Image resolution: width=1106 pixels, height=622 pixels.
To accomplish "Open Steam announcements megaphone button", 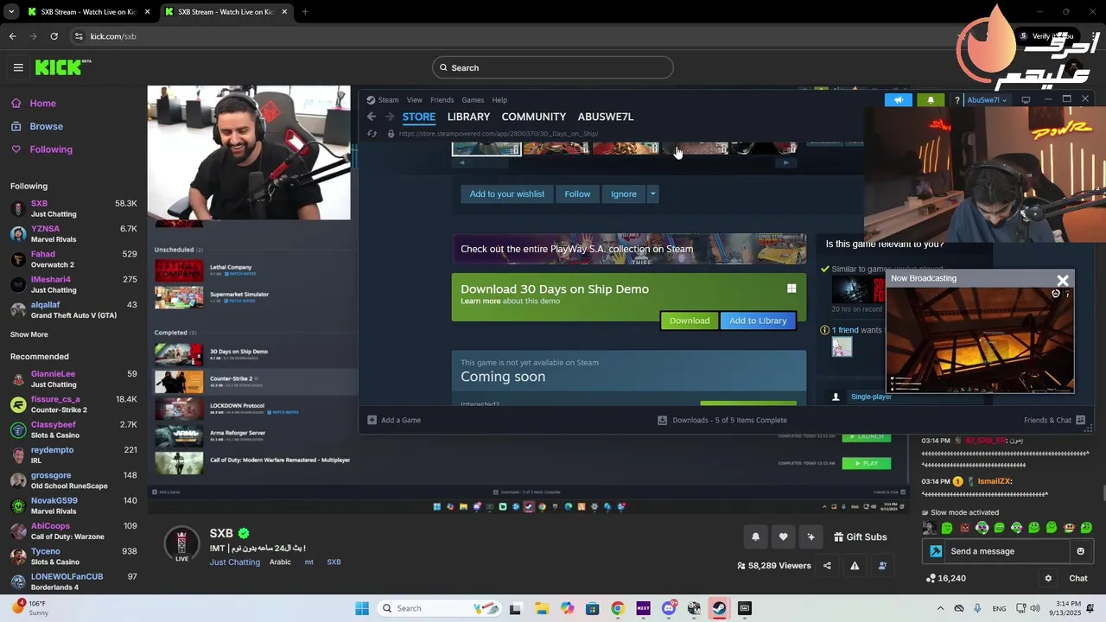I will (898, 99).
